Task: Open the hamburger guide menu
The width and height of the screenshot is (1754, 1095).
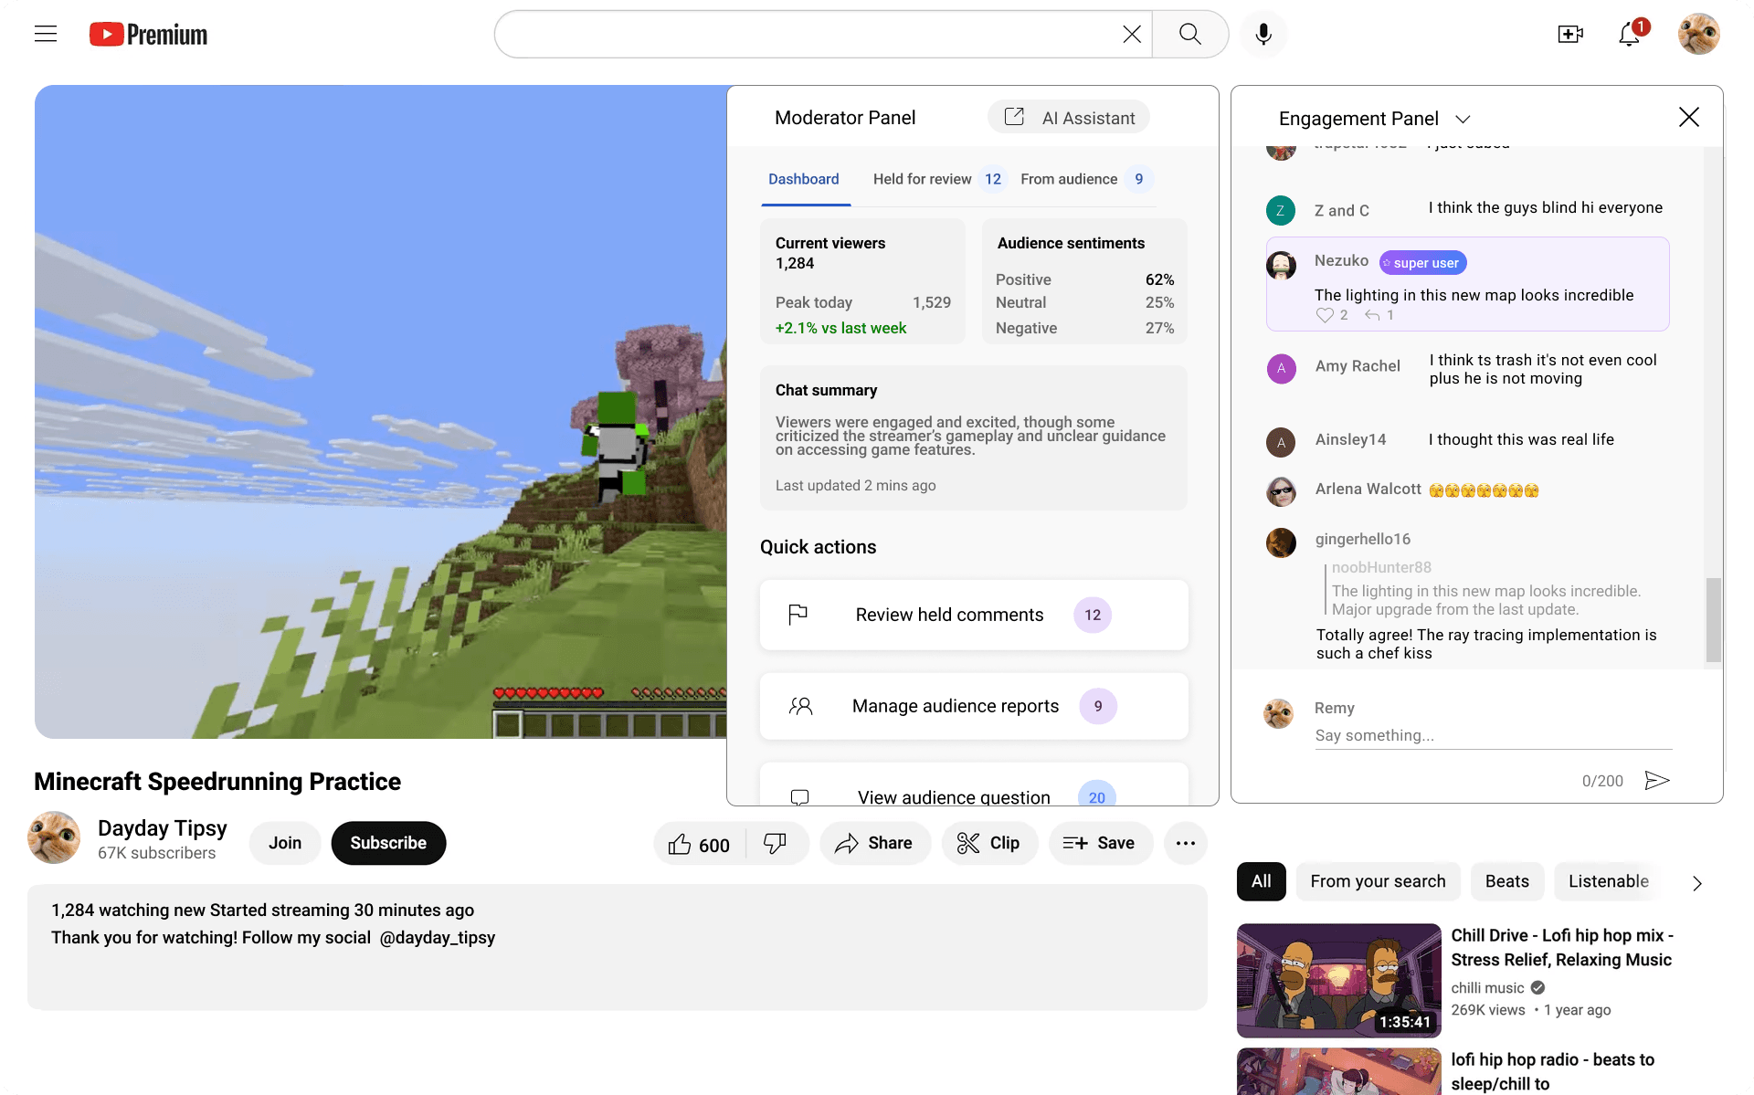Action: [x=46, y=35]
